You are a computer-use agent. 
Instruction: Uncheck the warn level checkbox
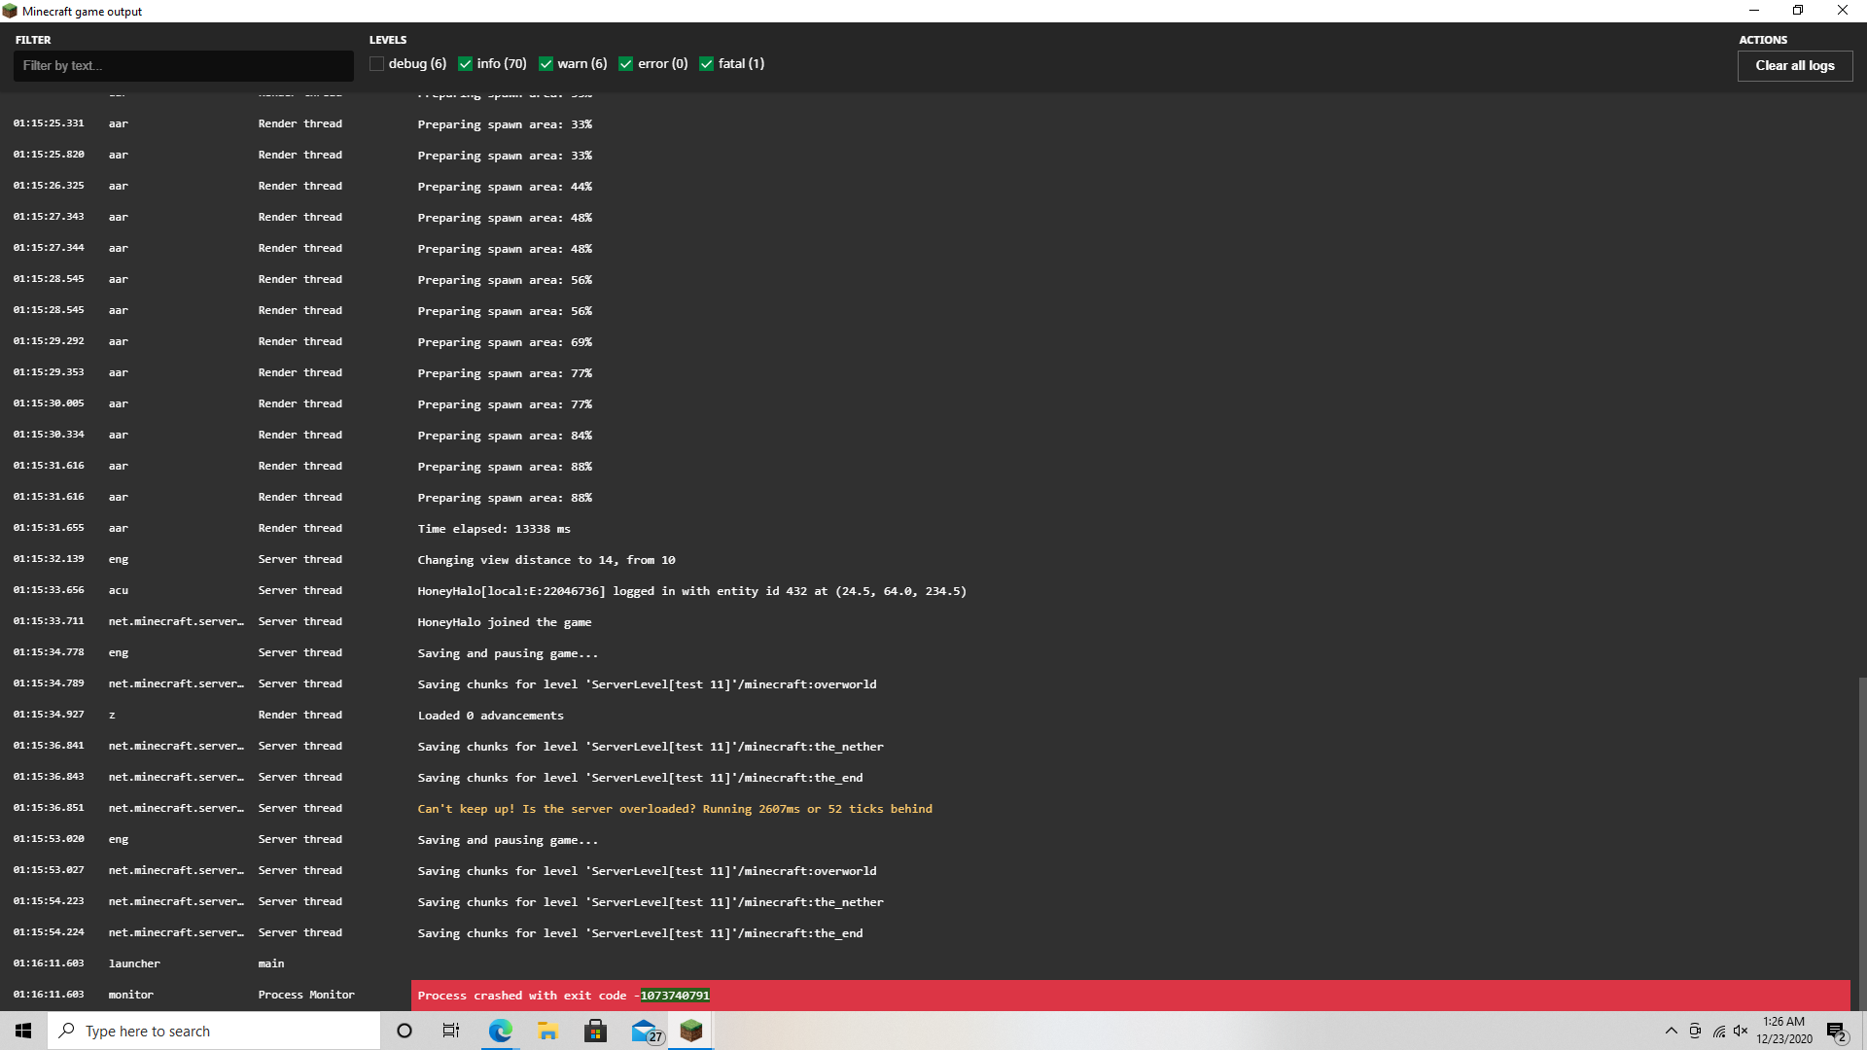pos(546,64)
